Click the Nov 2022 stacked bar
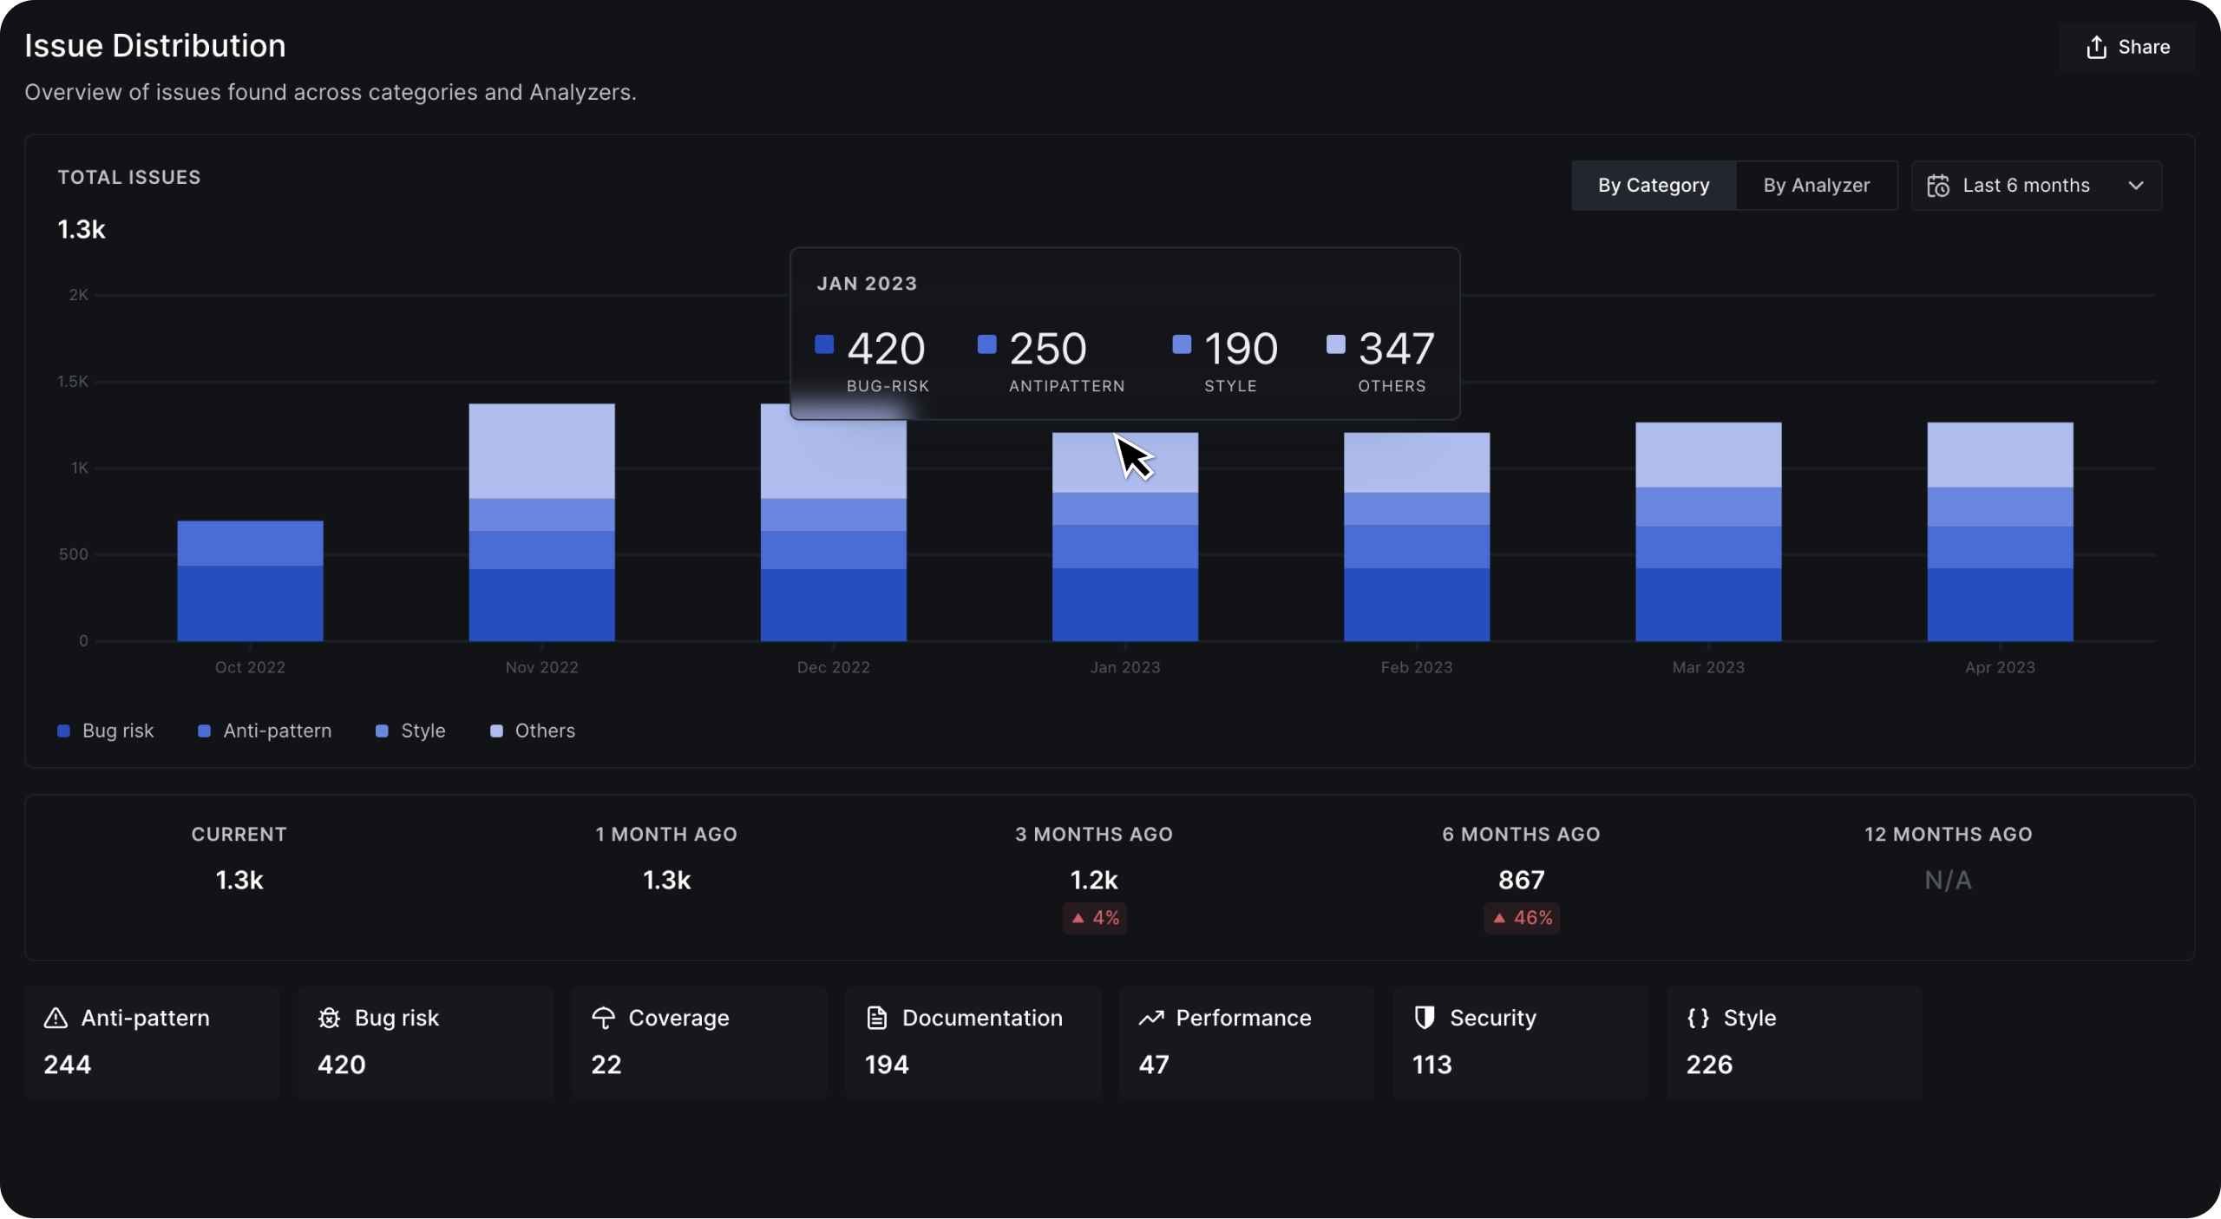 click(541, 522)
